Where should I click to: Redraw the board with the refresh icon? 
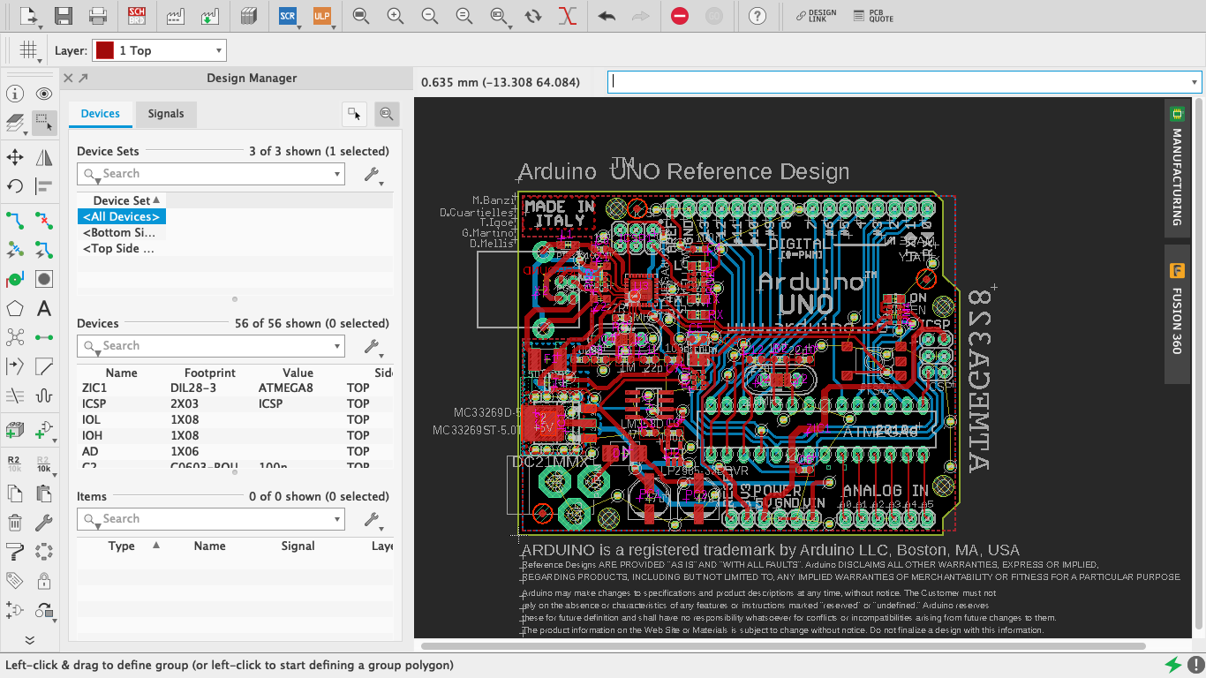tap(533, 16)
